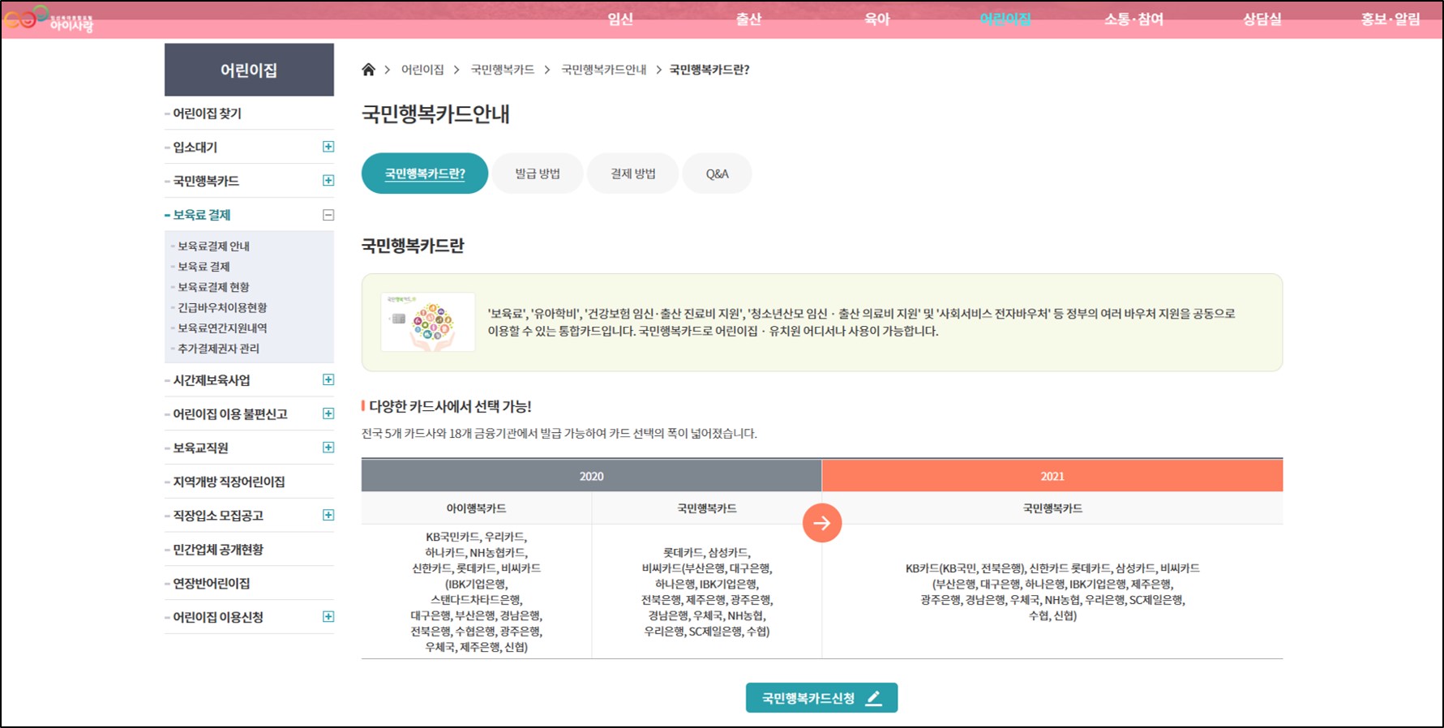Collapse the 보육료 결제 minus icon
Viewport: 1444px width, 728px height.
click(328, 215)
